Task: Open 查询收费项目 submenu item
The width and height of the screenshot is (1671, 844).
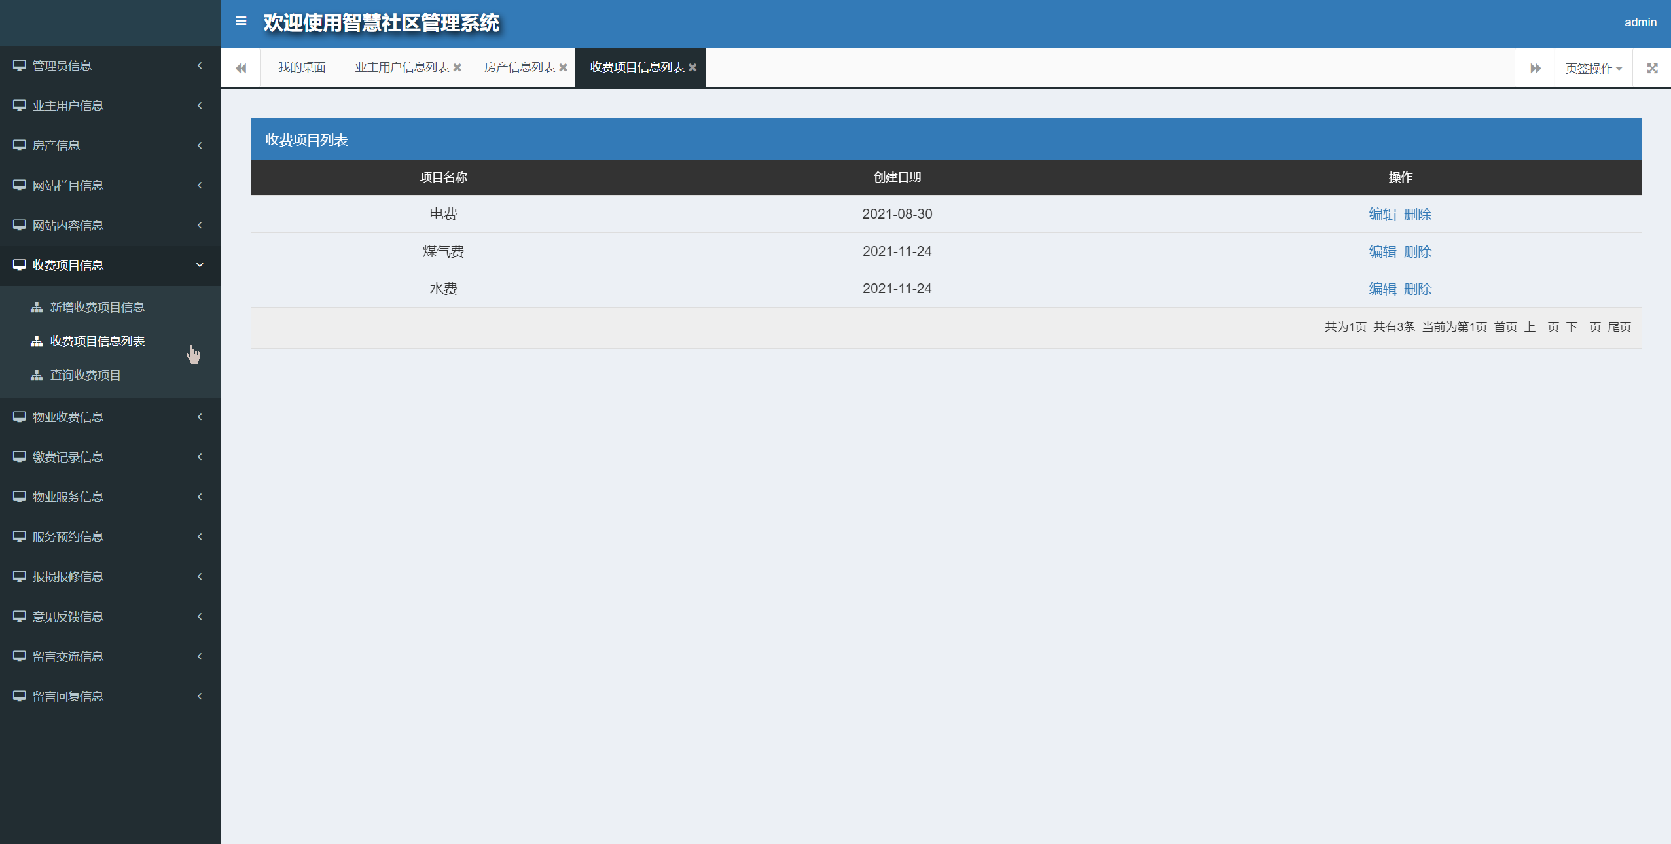Action: click(86, 375)
